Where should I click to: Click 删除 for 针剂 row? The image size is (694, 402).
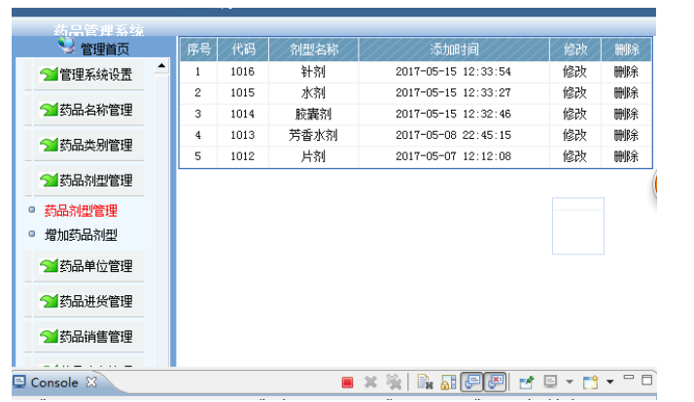coord(626,72)
